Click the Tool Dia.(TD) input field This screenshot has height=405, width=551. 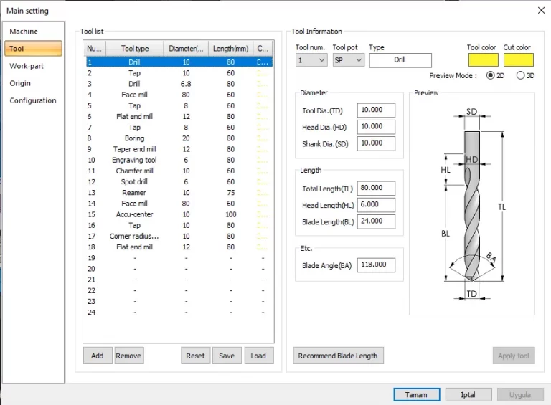coord(376,110)
